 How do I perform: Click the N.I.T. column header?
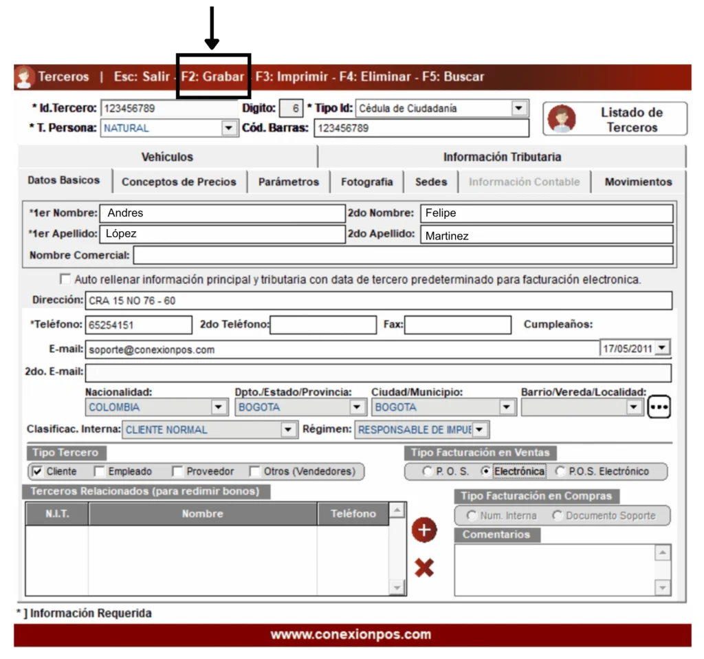[57, 513]
